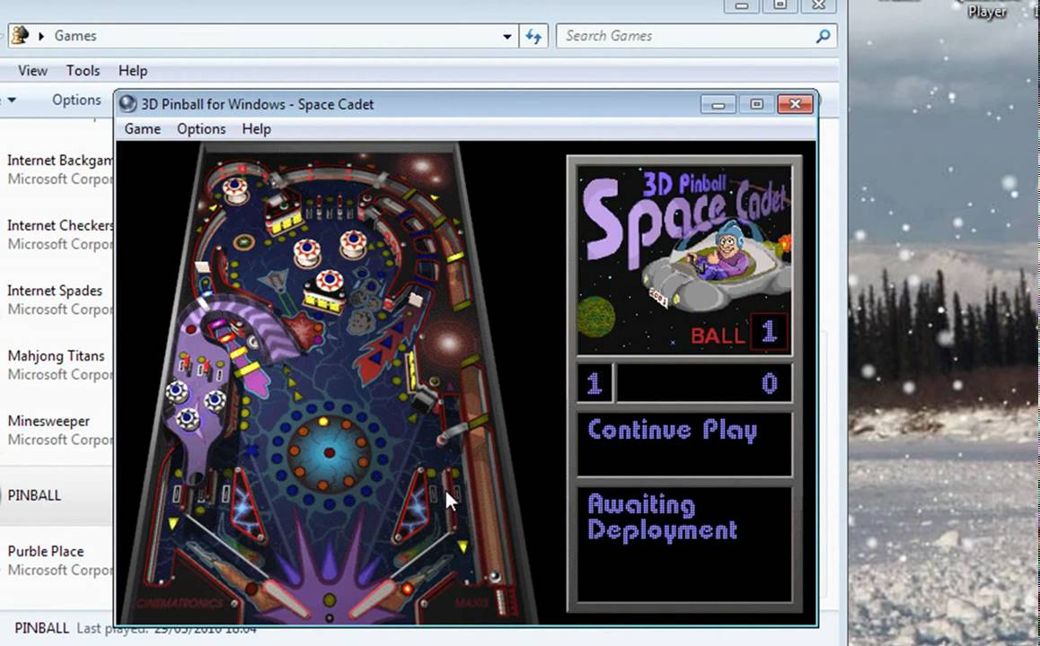Screen dimensions: 1040x646
Task: Expand the breadcrumb arrow before Games
Action: pyautogui.click(x=41, y=37)
